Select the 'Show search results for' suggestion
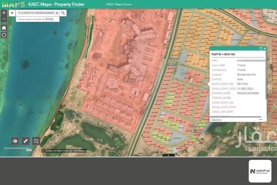 tap(38, 19)
